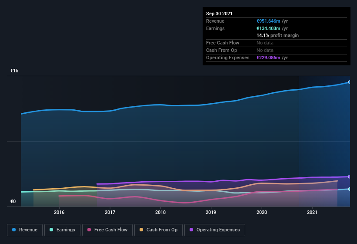Toggle the Cash From Op legend button
This screenshot has width=357, height=244.
[x=158, y=230]
